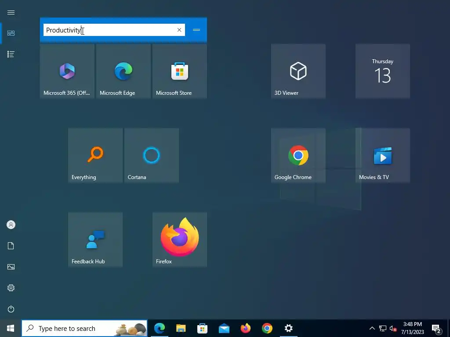Open the taskbar clock and date
Screen dimensions: 450x337
click(x=412, y=328)
